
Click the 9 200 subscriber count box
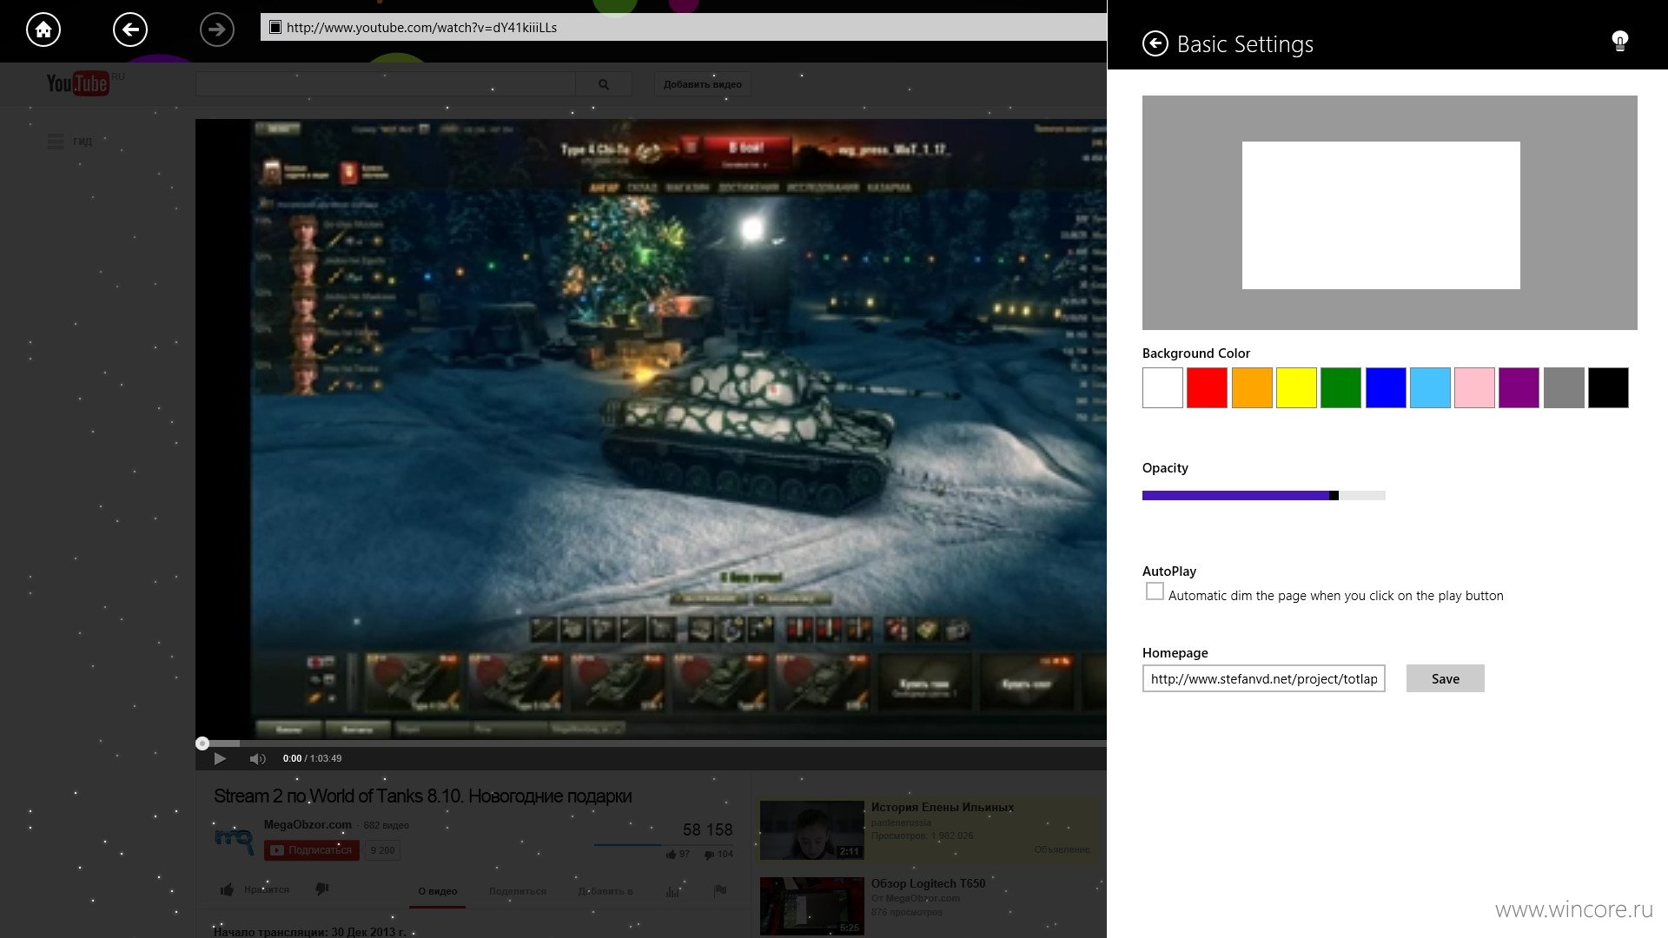point(382,850)
